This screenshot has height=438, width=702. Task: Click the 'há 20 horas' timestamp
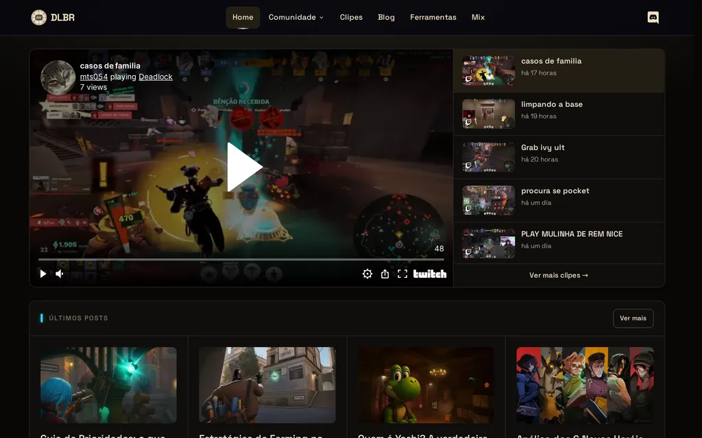pos(540,159)
